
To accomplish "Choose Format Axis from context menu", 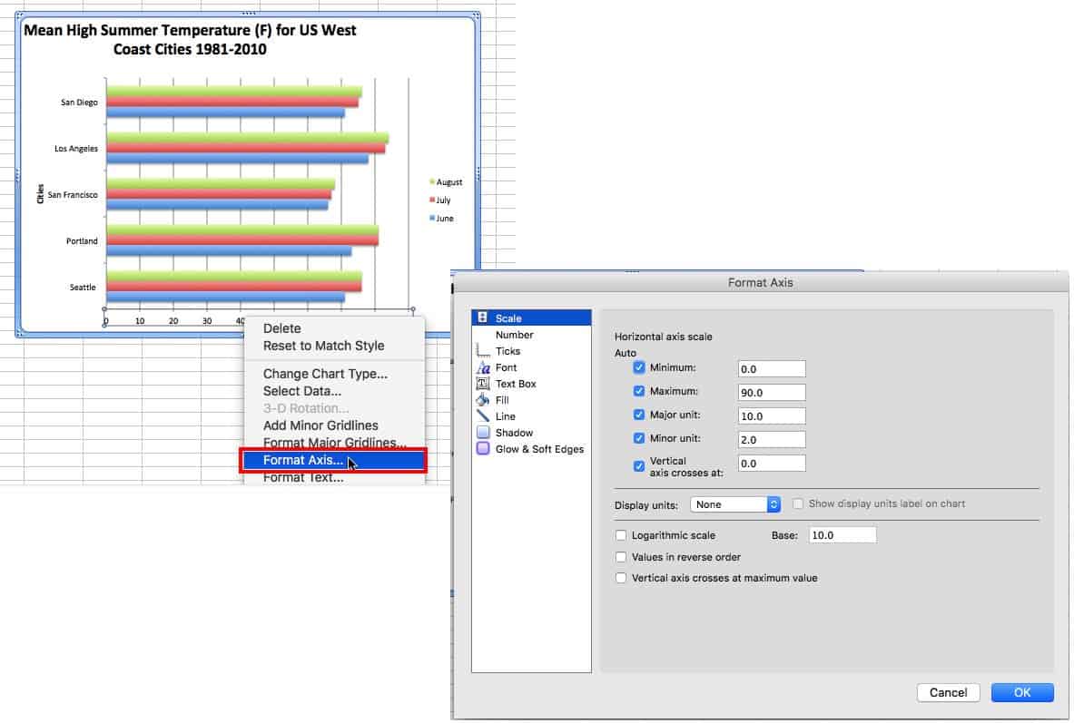I will pos(303,461).
